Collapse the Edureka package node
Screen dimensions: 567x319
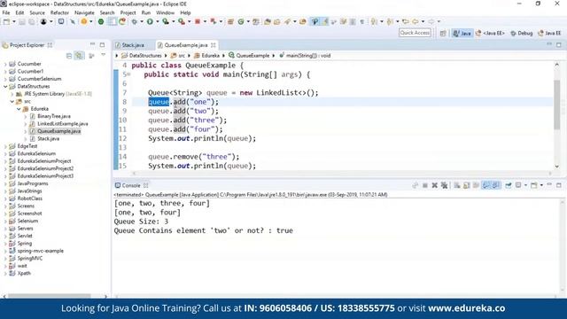coord(19,109)
